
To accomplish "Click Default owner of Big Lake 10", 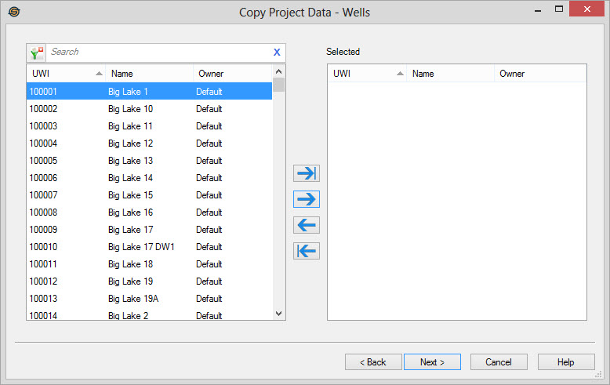I will (x=209, y=109).
